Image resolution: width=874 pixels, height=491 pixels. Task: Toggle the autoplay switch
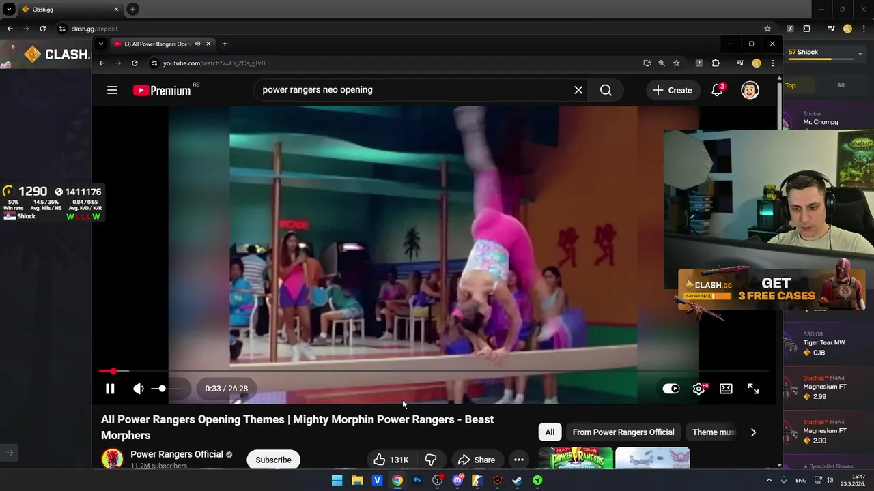pos(671,389)
